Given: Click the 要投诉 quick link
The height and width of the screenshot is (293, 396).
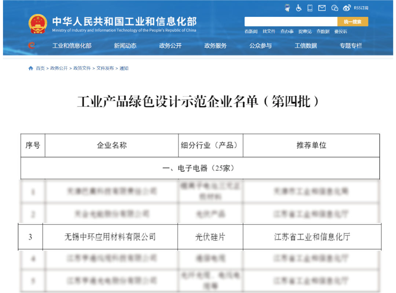Looking at the screenshot, I should click(x=341, y=32).
